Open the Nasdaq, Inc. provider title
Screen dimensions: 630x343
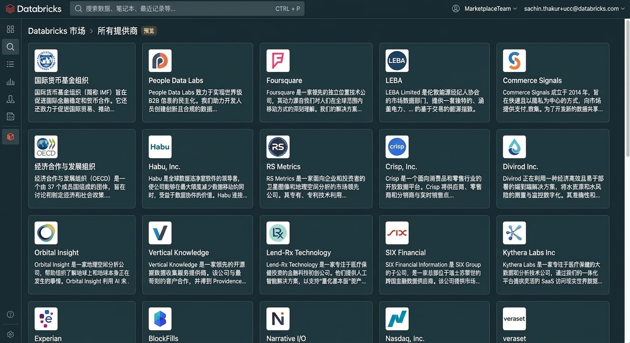[405, 339]
